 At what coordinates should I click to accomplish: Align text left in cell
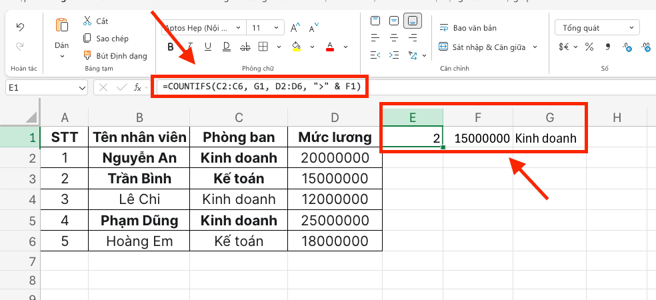coord(375,37)
